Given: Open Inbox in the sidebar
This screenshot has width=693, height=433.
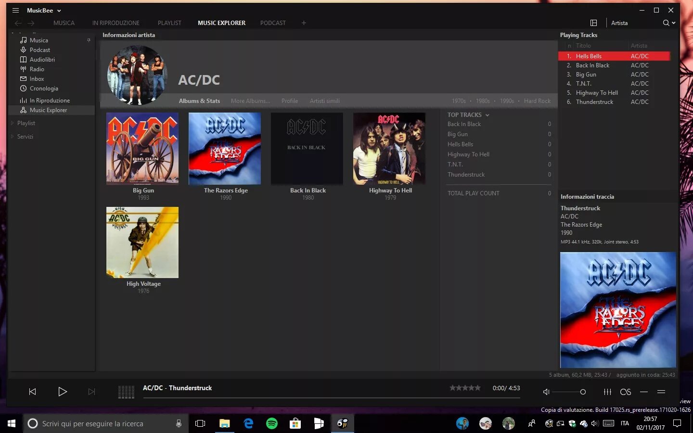Looking at the screenshot, I should click(37, 79).
